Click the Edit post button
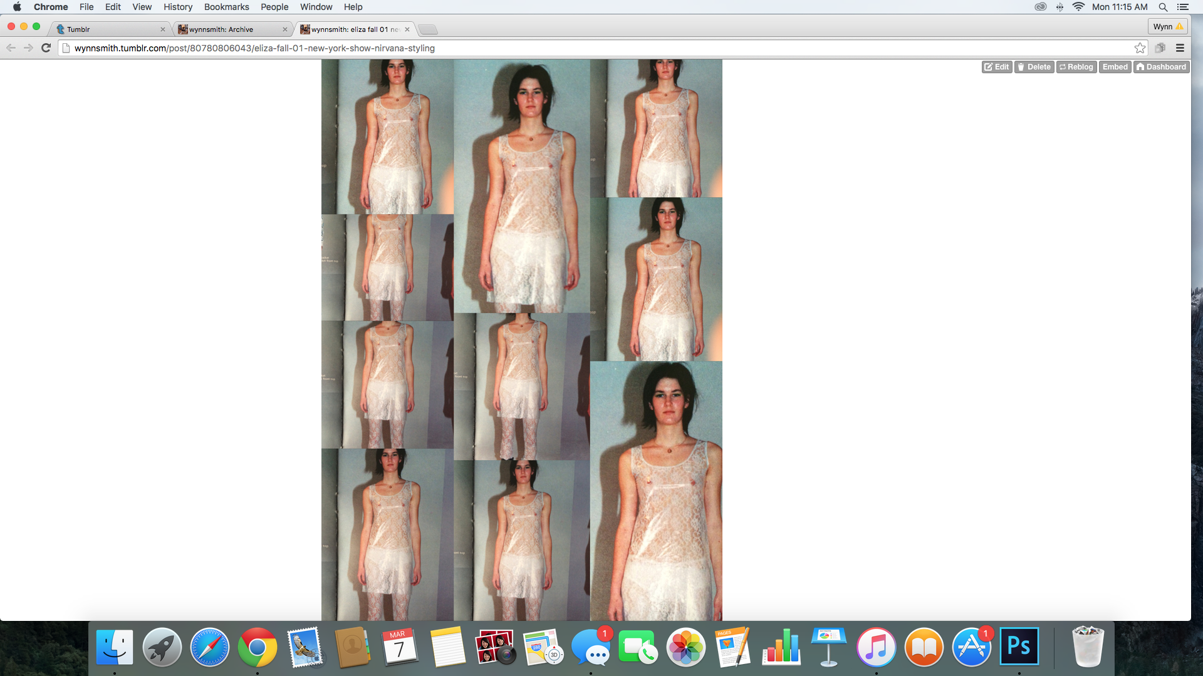The height and width of the screenshot is (676, 1203). coord(996,67)
